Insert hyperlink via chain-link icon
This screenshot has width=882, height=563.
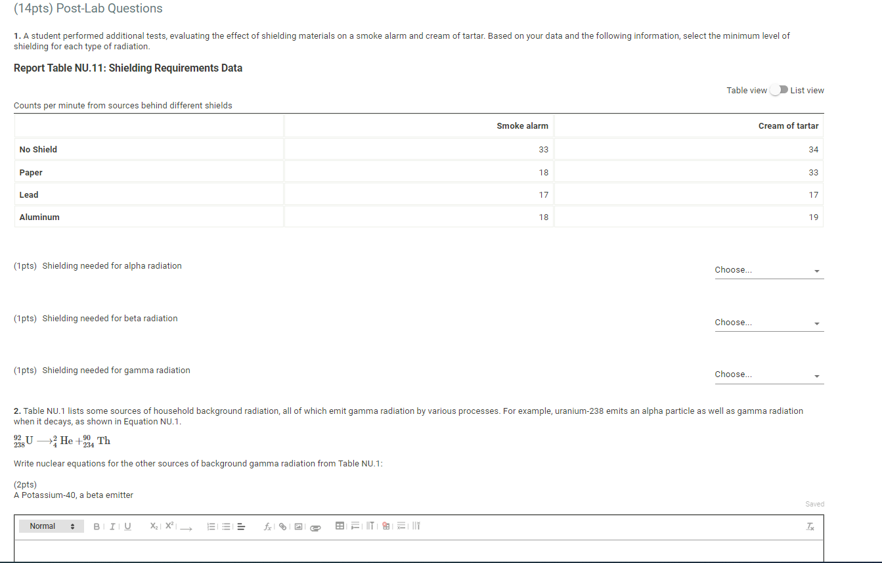tap(282, 526)
